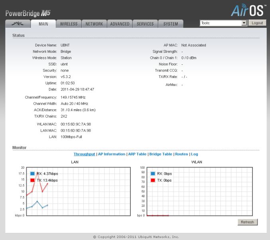Click WLAN blue RX legend swatch
This screenshot has width=270, height=240.
pyautogui.click(x=153, y=174)
